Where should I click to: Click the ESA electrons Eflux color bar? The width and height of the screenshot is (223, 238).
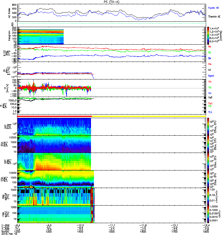click(208, 179)
